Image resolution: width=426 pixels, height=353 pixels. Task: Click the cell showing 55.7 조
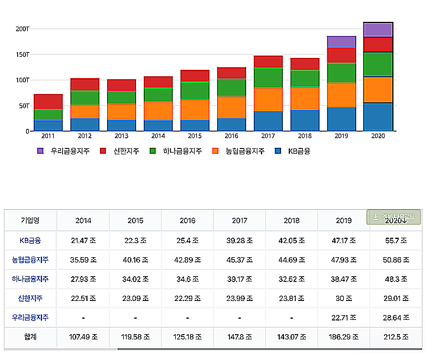coord(396,241)
